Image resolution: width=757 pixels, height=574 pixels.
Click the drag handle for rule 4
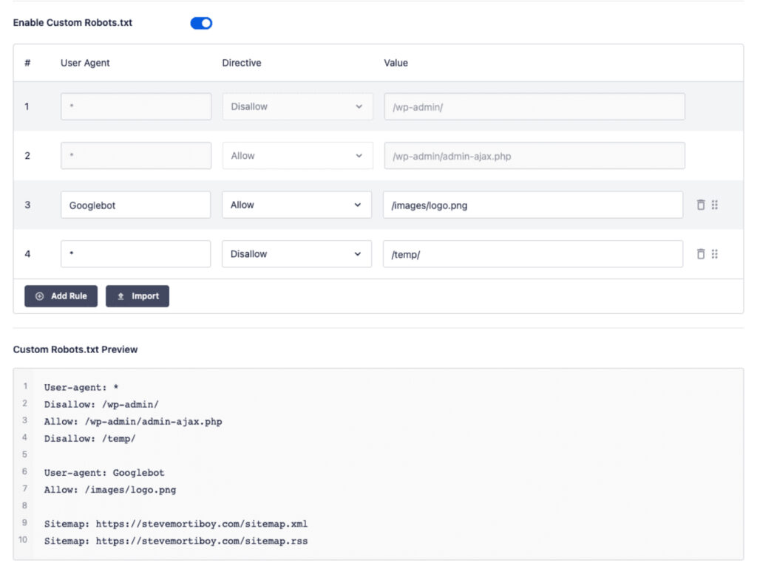click(x=715, y=253)
